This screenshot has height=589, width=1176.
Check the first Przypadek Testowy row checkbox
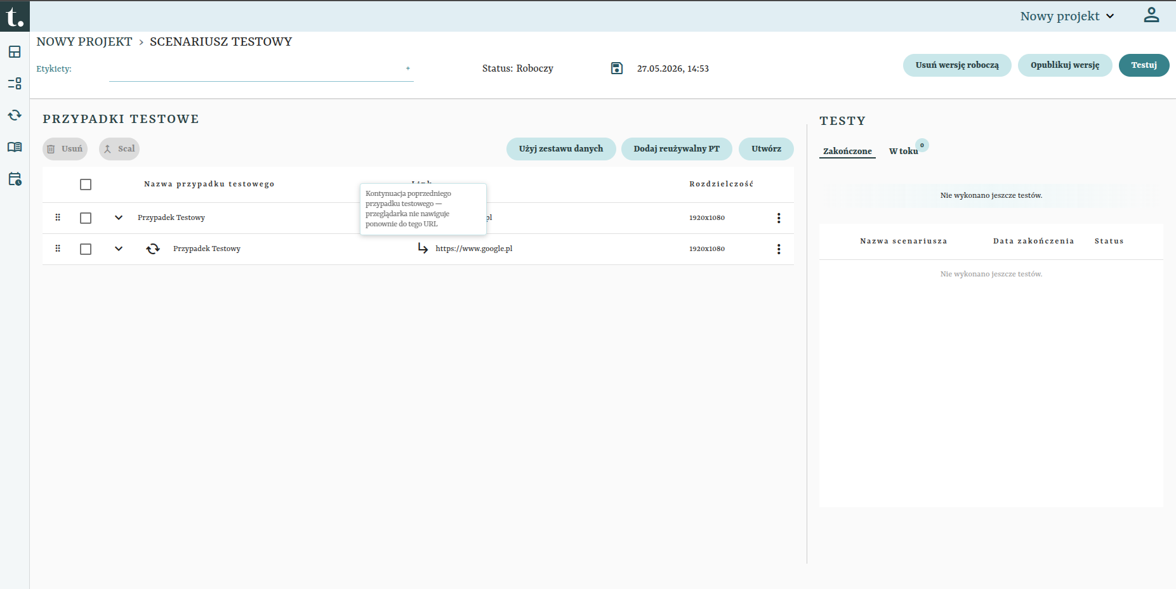[x=86, y=218]
